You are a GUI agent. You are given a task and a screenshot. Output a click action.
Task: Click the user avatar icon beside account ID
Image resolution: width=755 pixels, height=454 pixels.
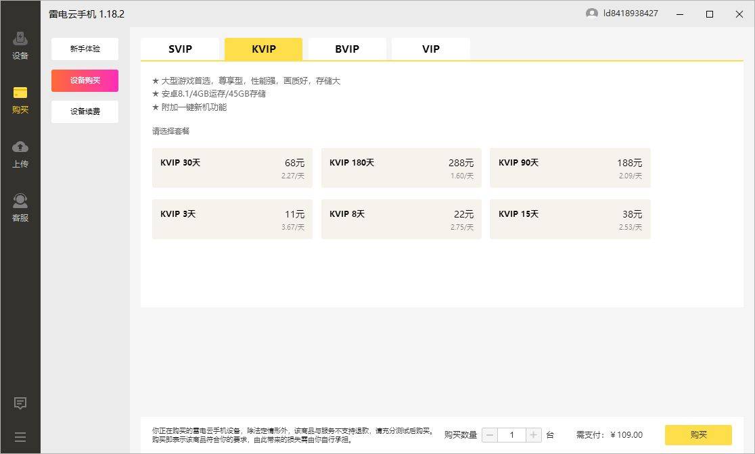592,13
